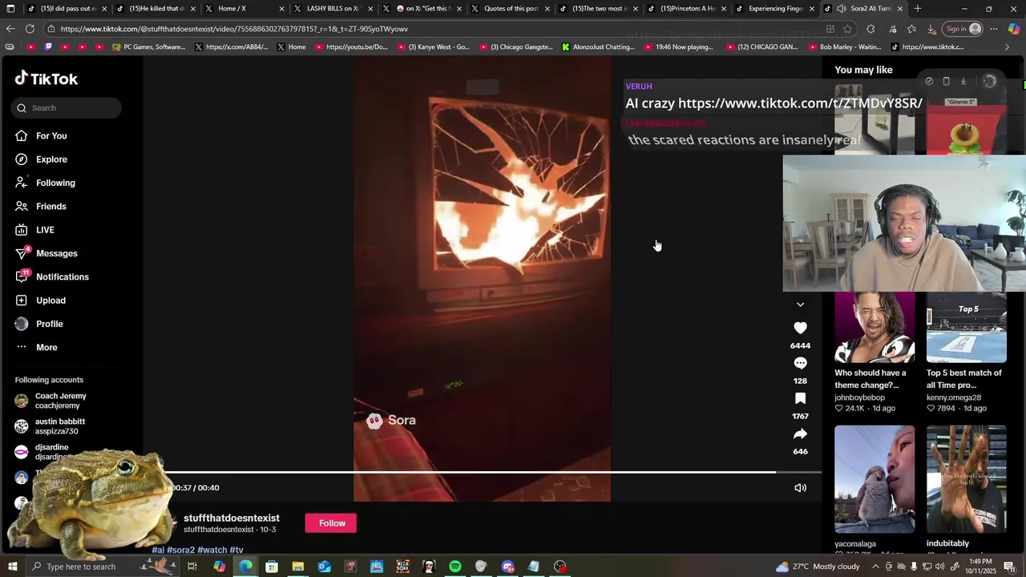Share the video using the arrow icon

coord(800,434)
